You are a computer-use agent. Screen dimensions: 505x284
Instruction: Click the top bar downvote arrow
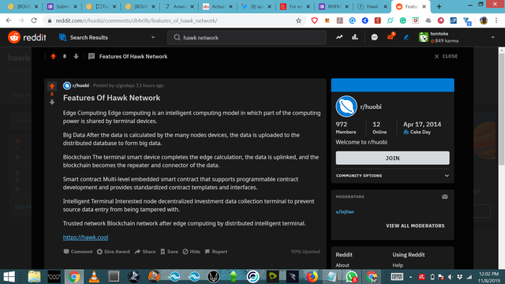click(x=76, y=56)
